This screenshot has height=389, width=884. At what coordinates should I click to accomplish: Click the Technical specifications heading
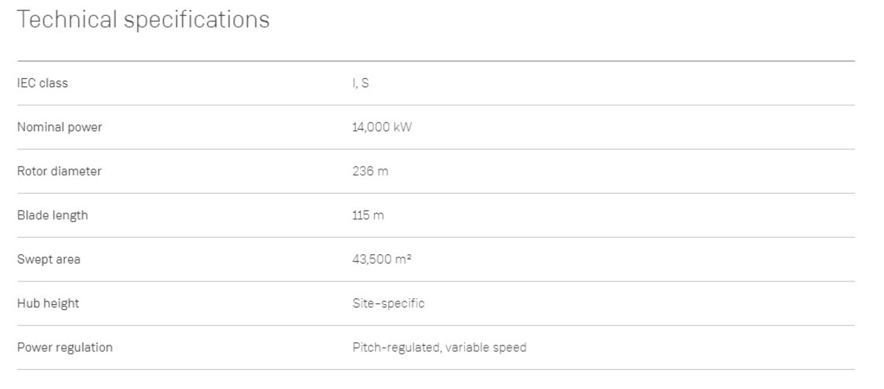pyautogui.click(x=143, y=20)
